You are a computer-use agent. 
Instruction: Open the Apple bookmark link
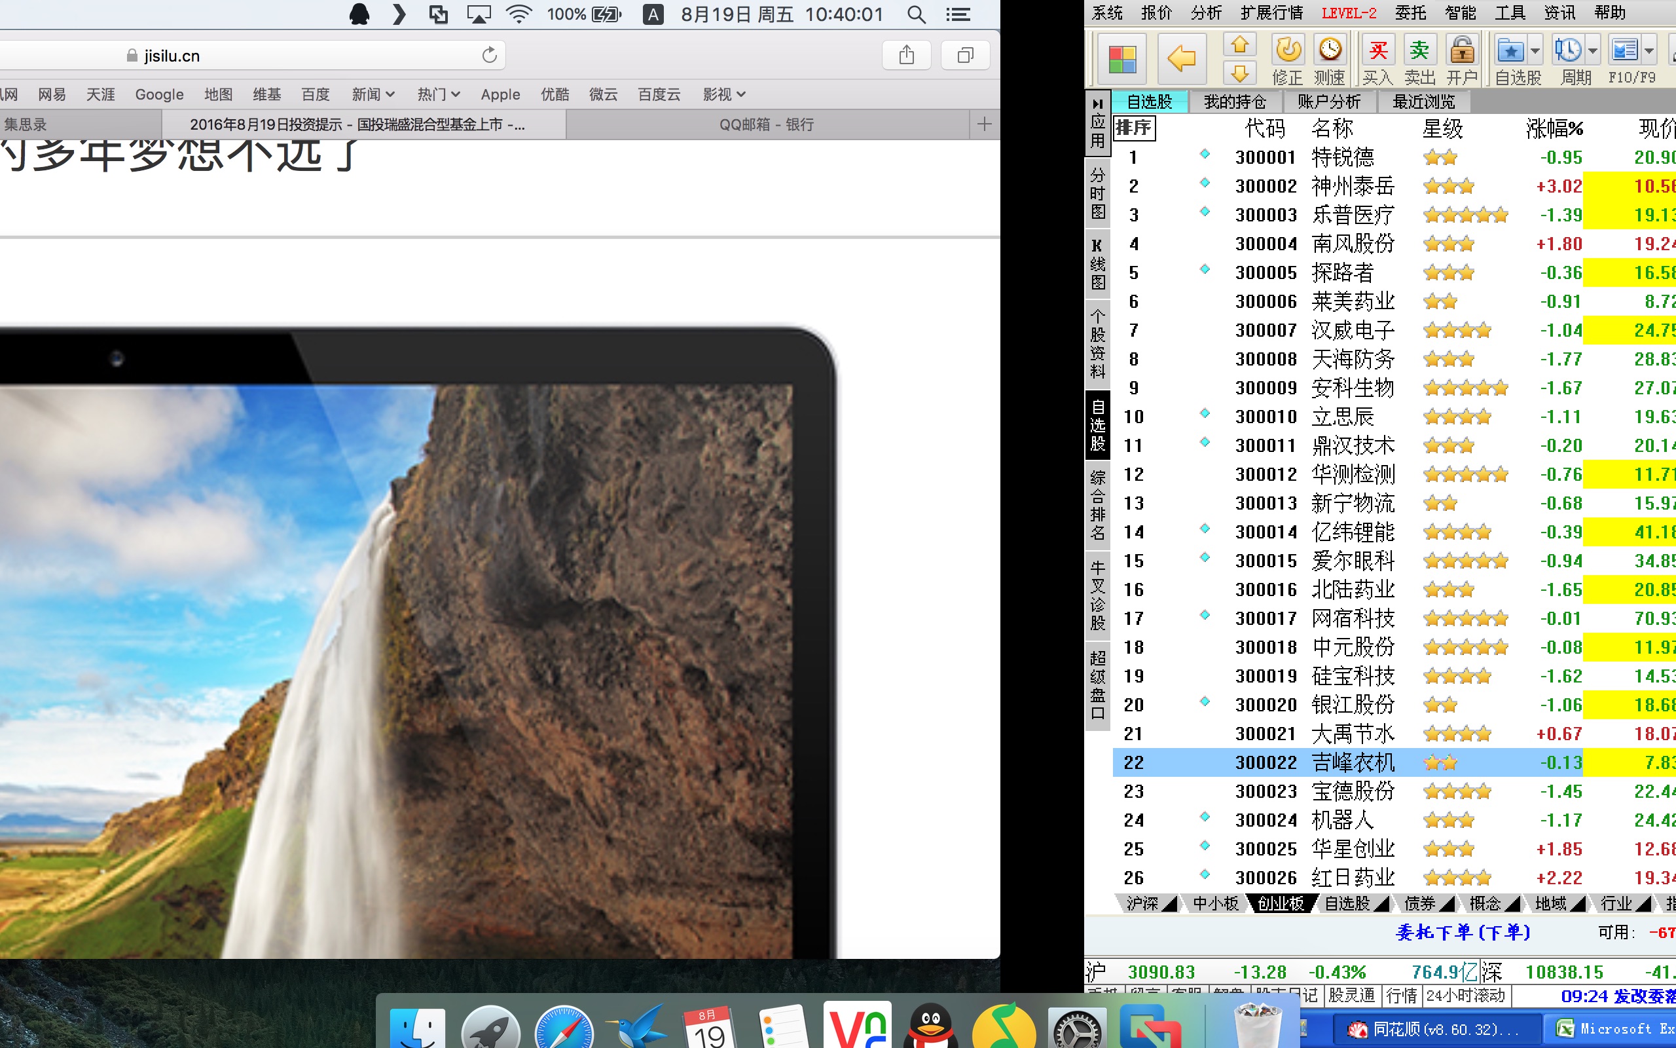click(500, 94)
